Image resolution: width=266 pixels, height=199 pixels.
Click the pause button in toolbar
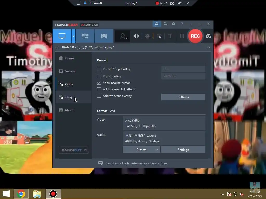tap(182, 36)
